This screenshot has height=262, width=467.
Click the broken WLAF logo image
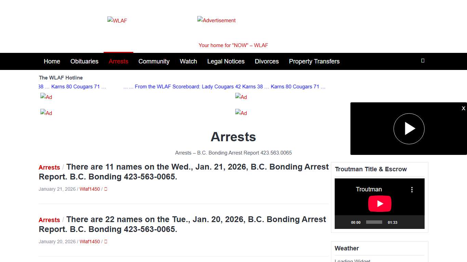[x=117, y=20]
